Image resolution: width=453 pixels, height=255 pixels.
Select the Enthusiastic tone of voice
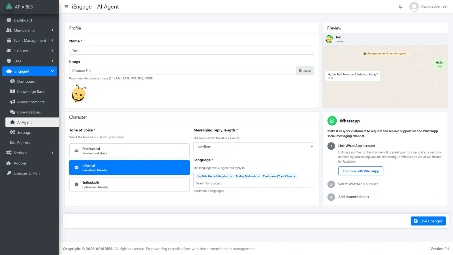129,184
